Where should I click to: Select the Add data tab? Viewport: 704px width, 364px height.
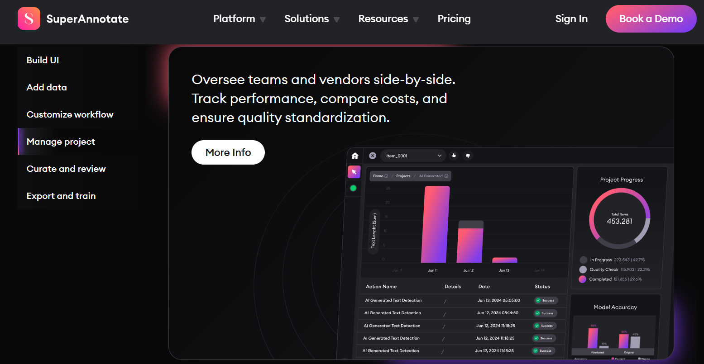pyautogui.click(x=47, y=87)
